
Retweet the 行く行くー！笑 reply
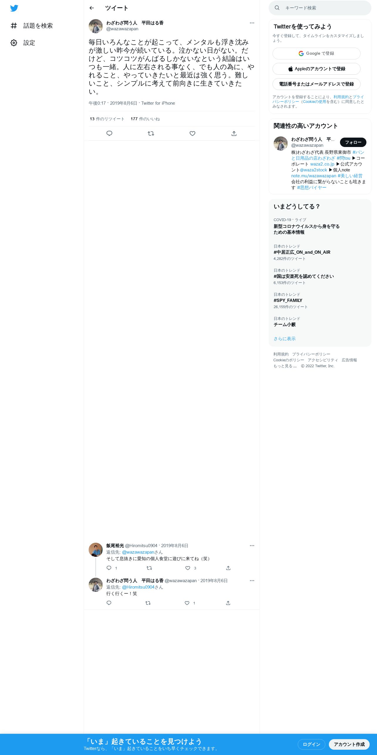coord(148,603)
